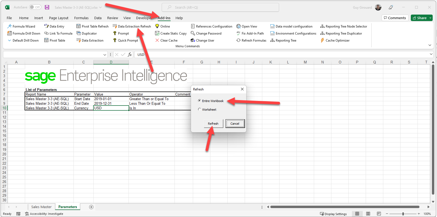The image size is (437, 217).
Task: Click the Pivot Table Refresh icon
Action: 79,26
